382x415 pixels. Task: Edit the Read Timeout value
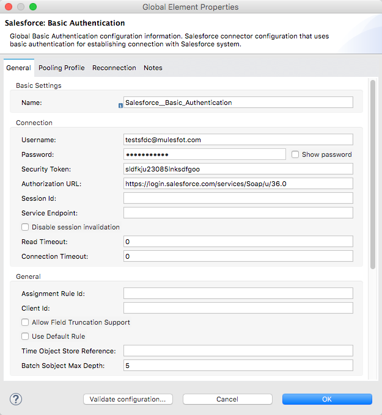[238, 242]
